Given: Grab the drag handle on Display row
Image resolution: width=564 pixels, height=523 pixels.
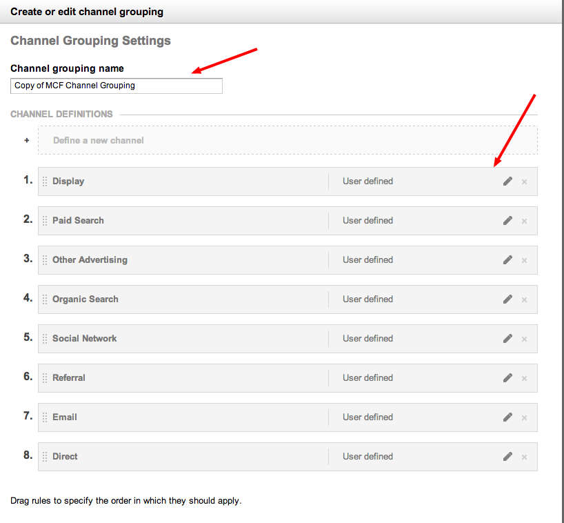Looking at the screenshot, I should click(45, 181).
